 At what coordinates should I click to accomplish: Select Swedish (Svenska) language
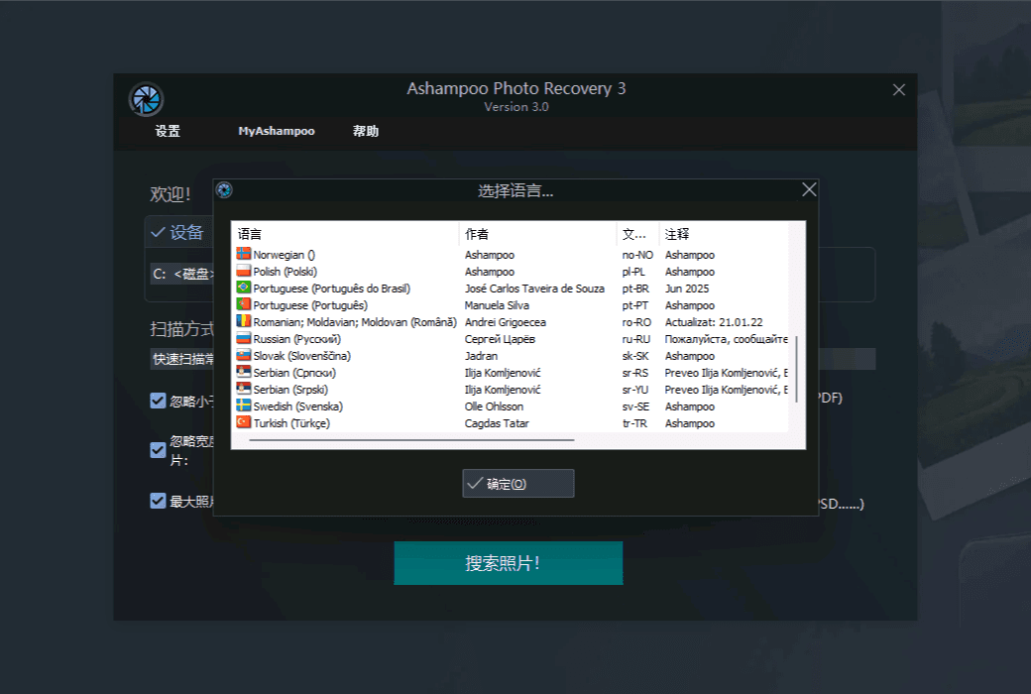297,406
